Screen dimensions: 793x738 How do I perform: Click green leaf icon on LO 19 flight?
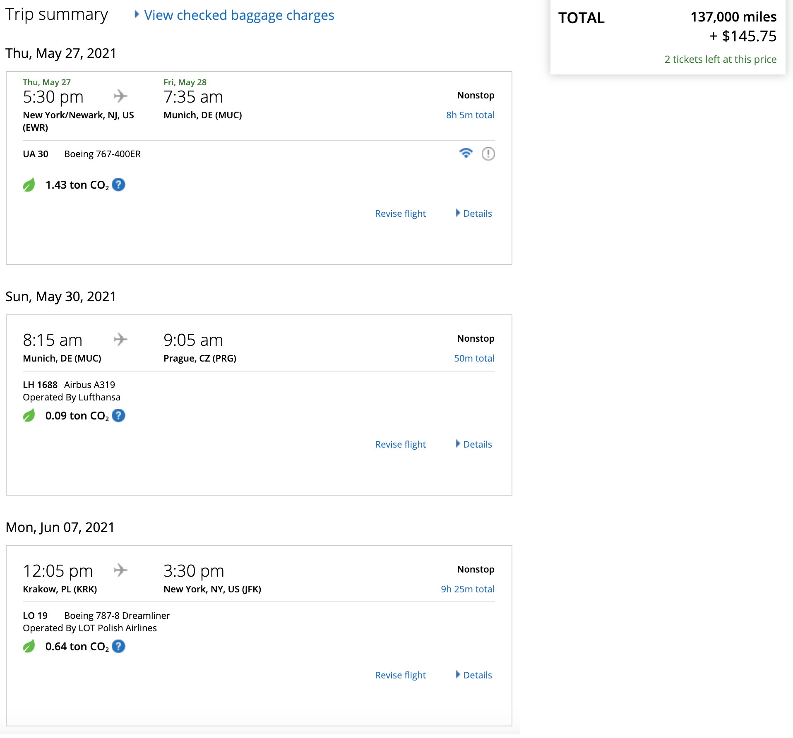[x=29, y=647]
